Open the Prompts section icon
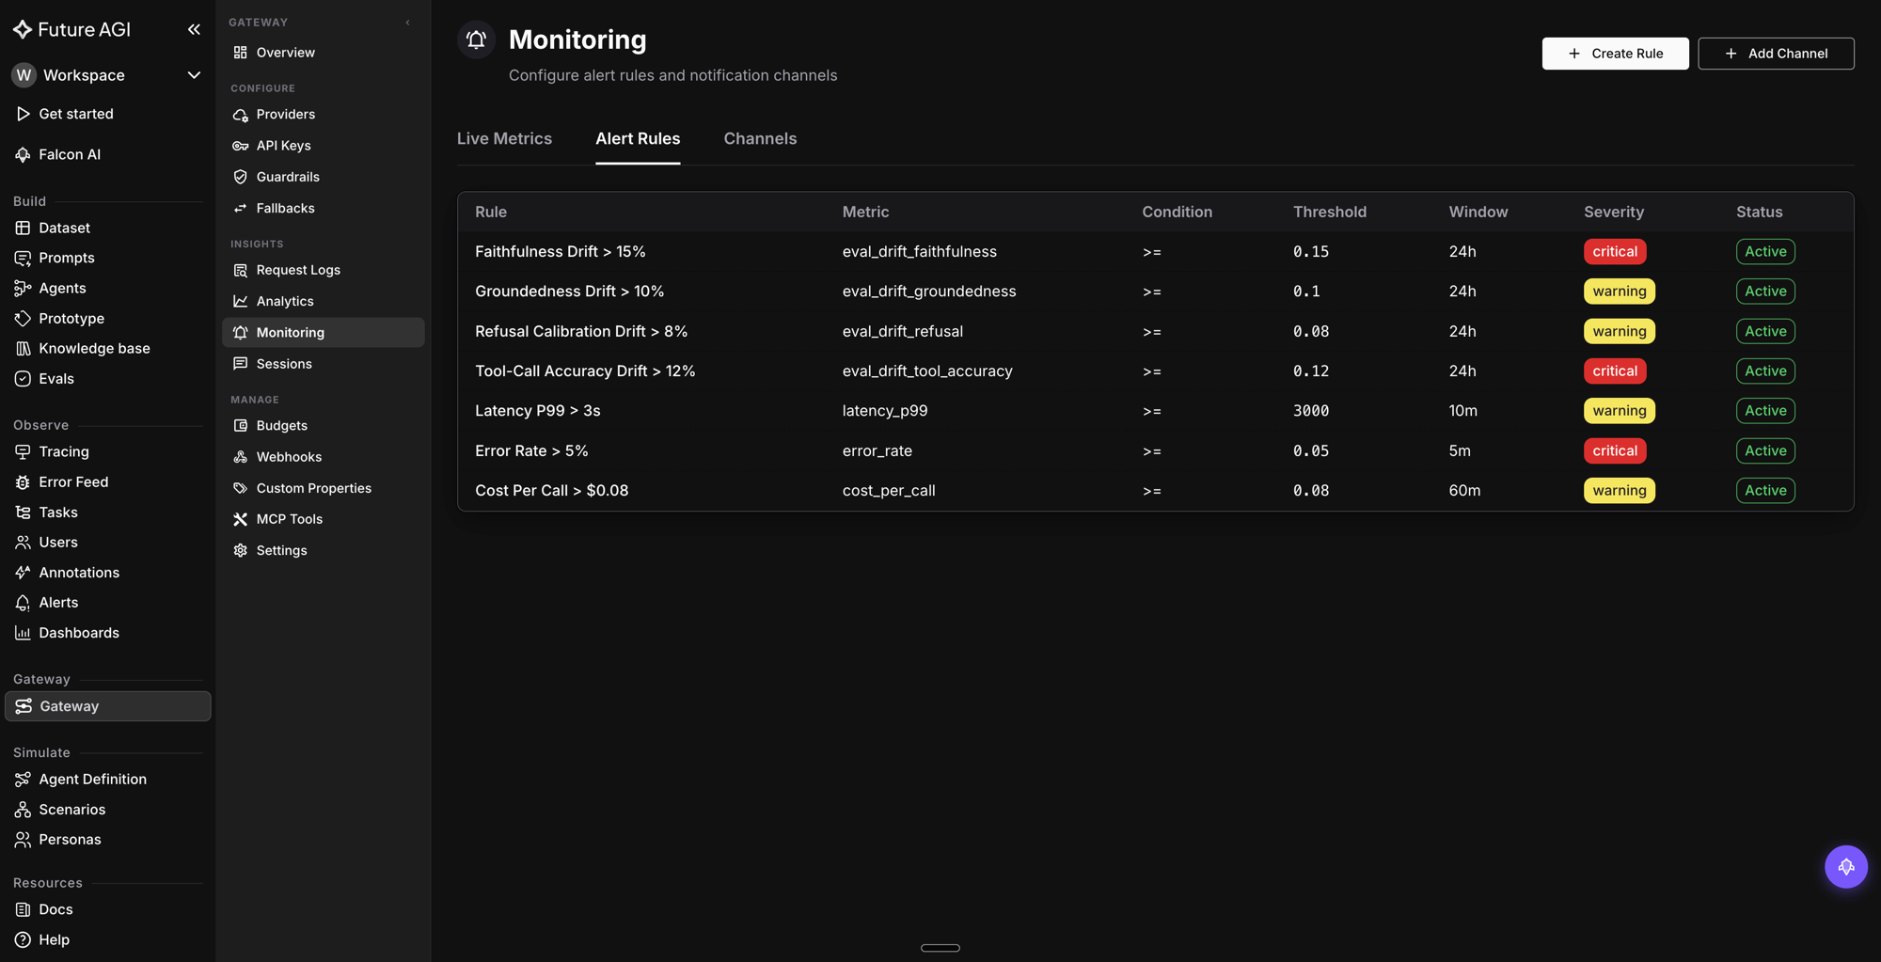1881x962 pixels. tap(23, 258)
